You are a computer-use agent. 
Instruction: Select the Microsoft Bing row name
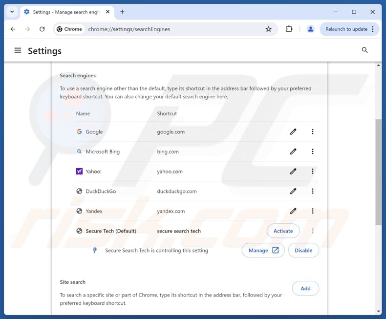[x=103, y=151]
